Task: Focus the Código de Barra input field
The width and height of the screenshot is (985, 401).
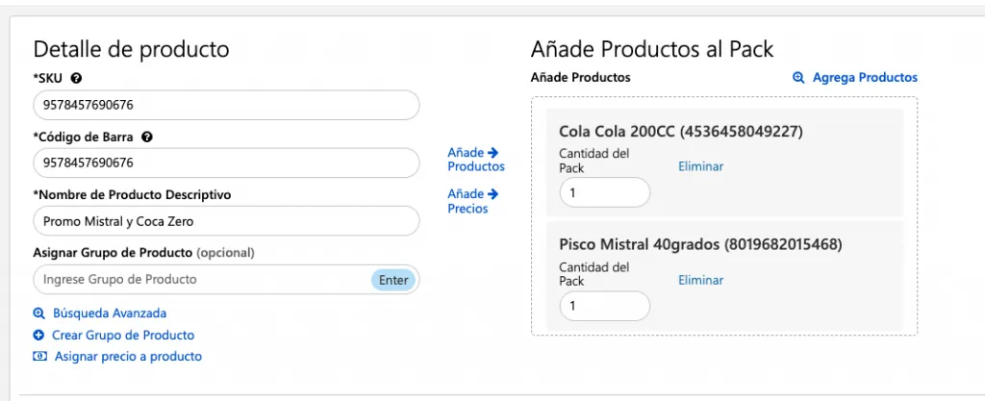Action: [226, 163]
